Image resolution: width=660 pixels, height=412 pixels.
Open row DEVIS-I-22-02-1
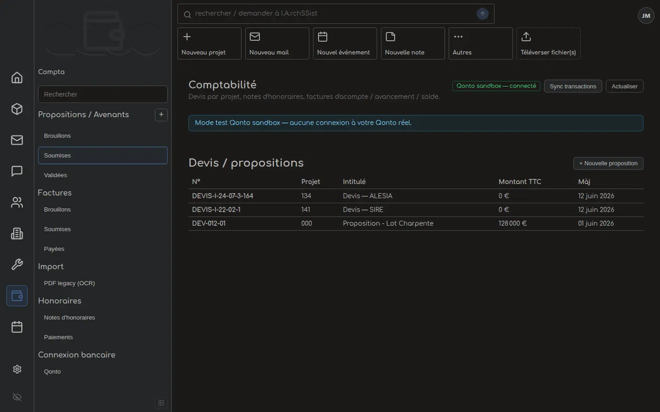click(x=416, y=210)
